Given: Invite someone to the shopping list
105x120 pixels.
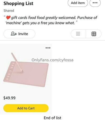Looking at the screenshot, I should click(19, 34).
